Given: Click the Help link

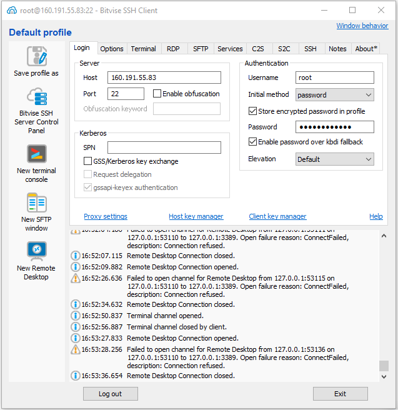Looking at the screenshot, I should point(376,216).
